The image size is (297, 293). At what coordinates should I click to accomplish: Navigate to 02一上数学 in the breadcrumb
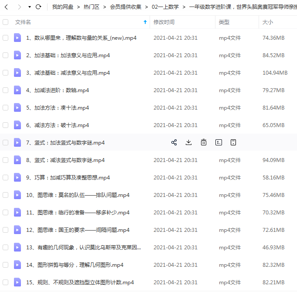tap(165, 7)
